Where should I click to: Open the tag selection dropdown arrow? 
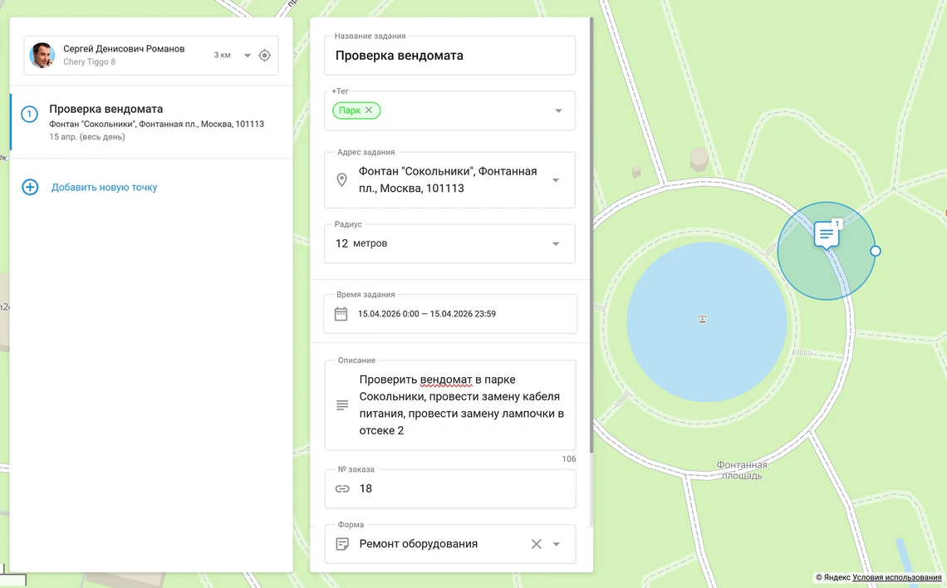559,110
